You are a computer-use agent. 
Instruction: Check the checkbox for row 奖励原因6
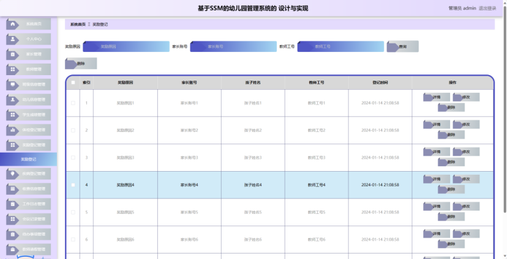tap(73, 239)
